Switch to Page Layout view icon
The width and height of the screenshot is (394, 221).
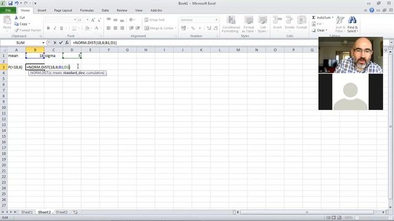click(x=334, y=218)
